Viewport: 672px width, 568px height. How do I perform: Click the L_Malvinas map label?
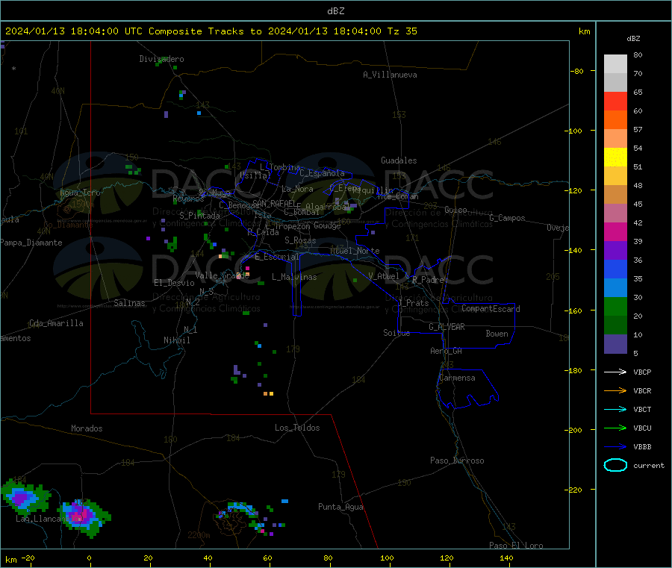coord(294,277)
